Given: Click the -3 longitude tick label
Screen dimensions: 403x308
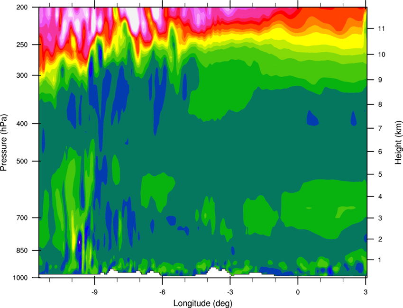Looking at the screenshot, I should (x=230, y=292).
